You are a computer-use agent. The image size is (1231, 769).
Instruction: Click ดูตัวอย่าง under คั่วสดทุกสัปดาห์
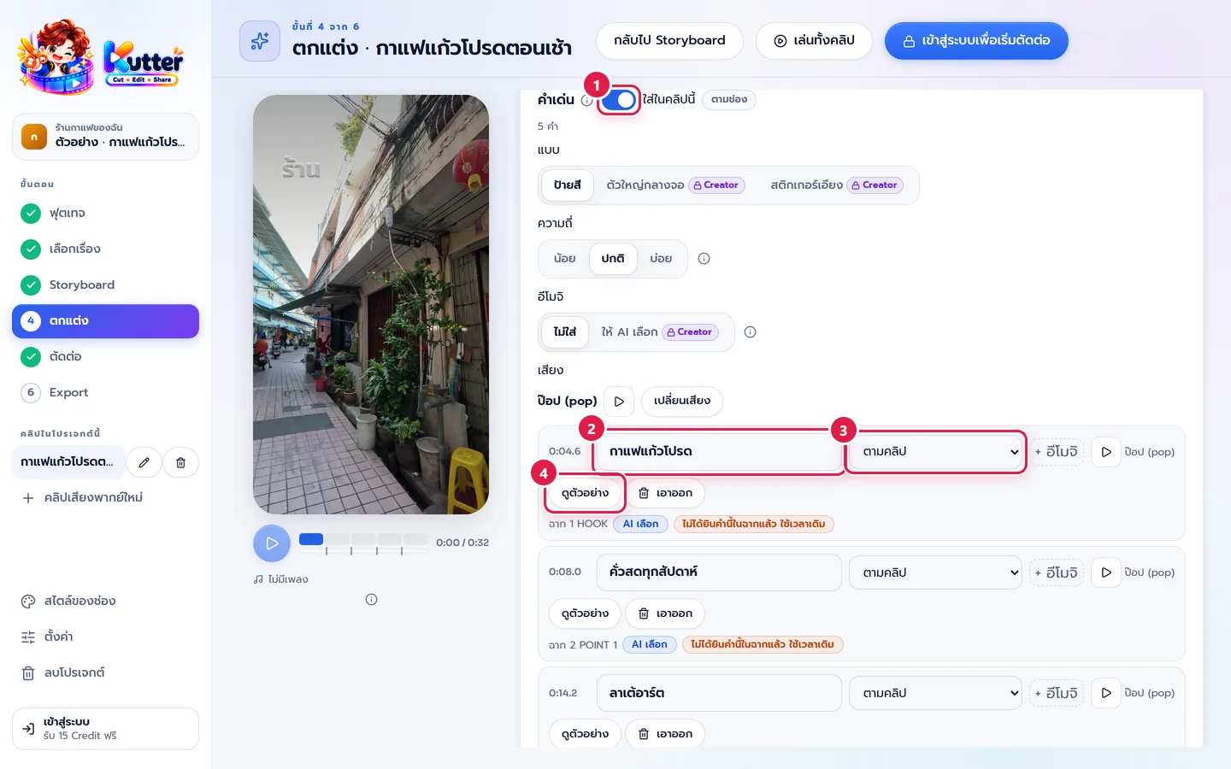tap(585, 613)
